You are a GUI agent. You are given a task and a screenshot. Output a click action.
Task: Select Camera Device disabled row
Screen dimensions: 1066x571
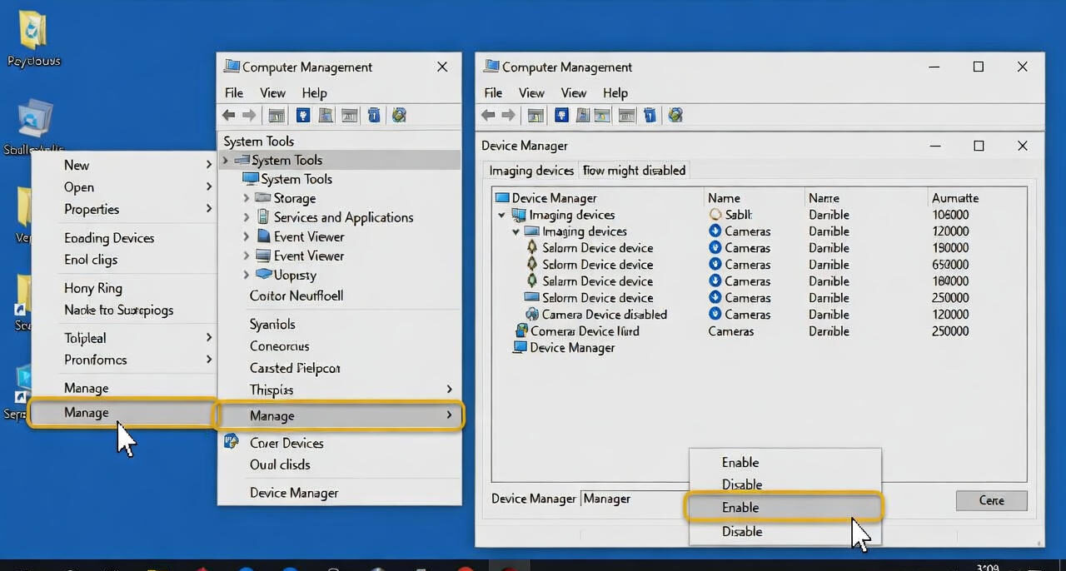(605, 315)
